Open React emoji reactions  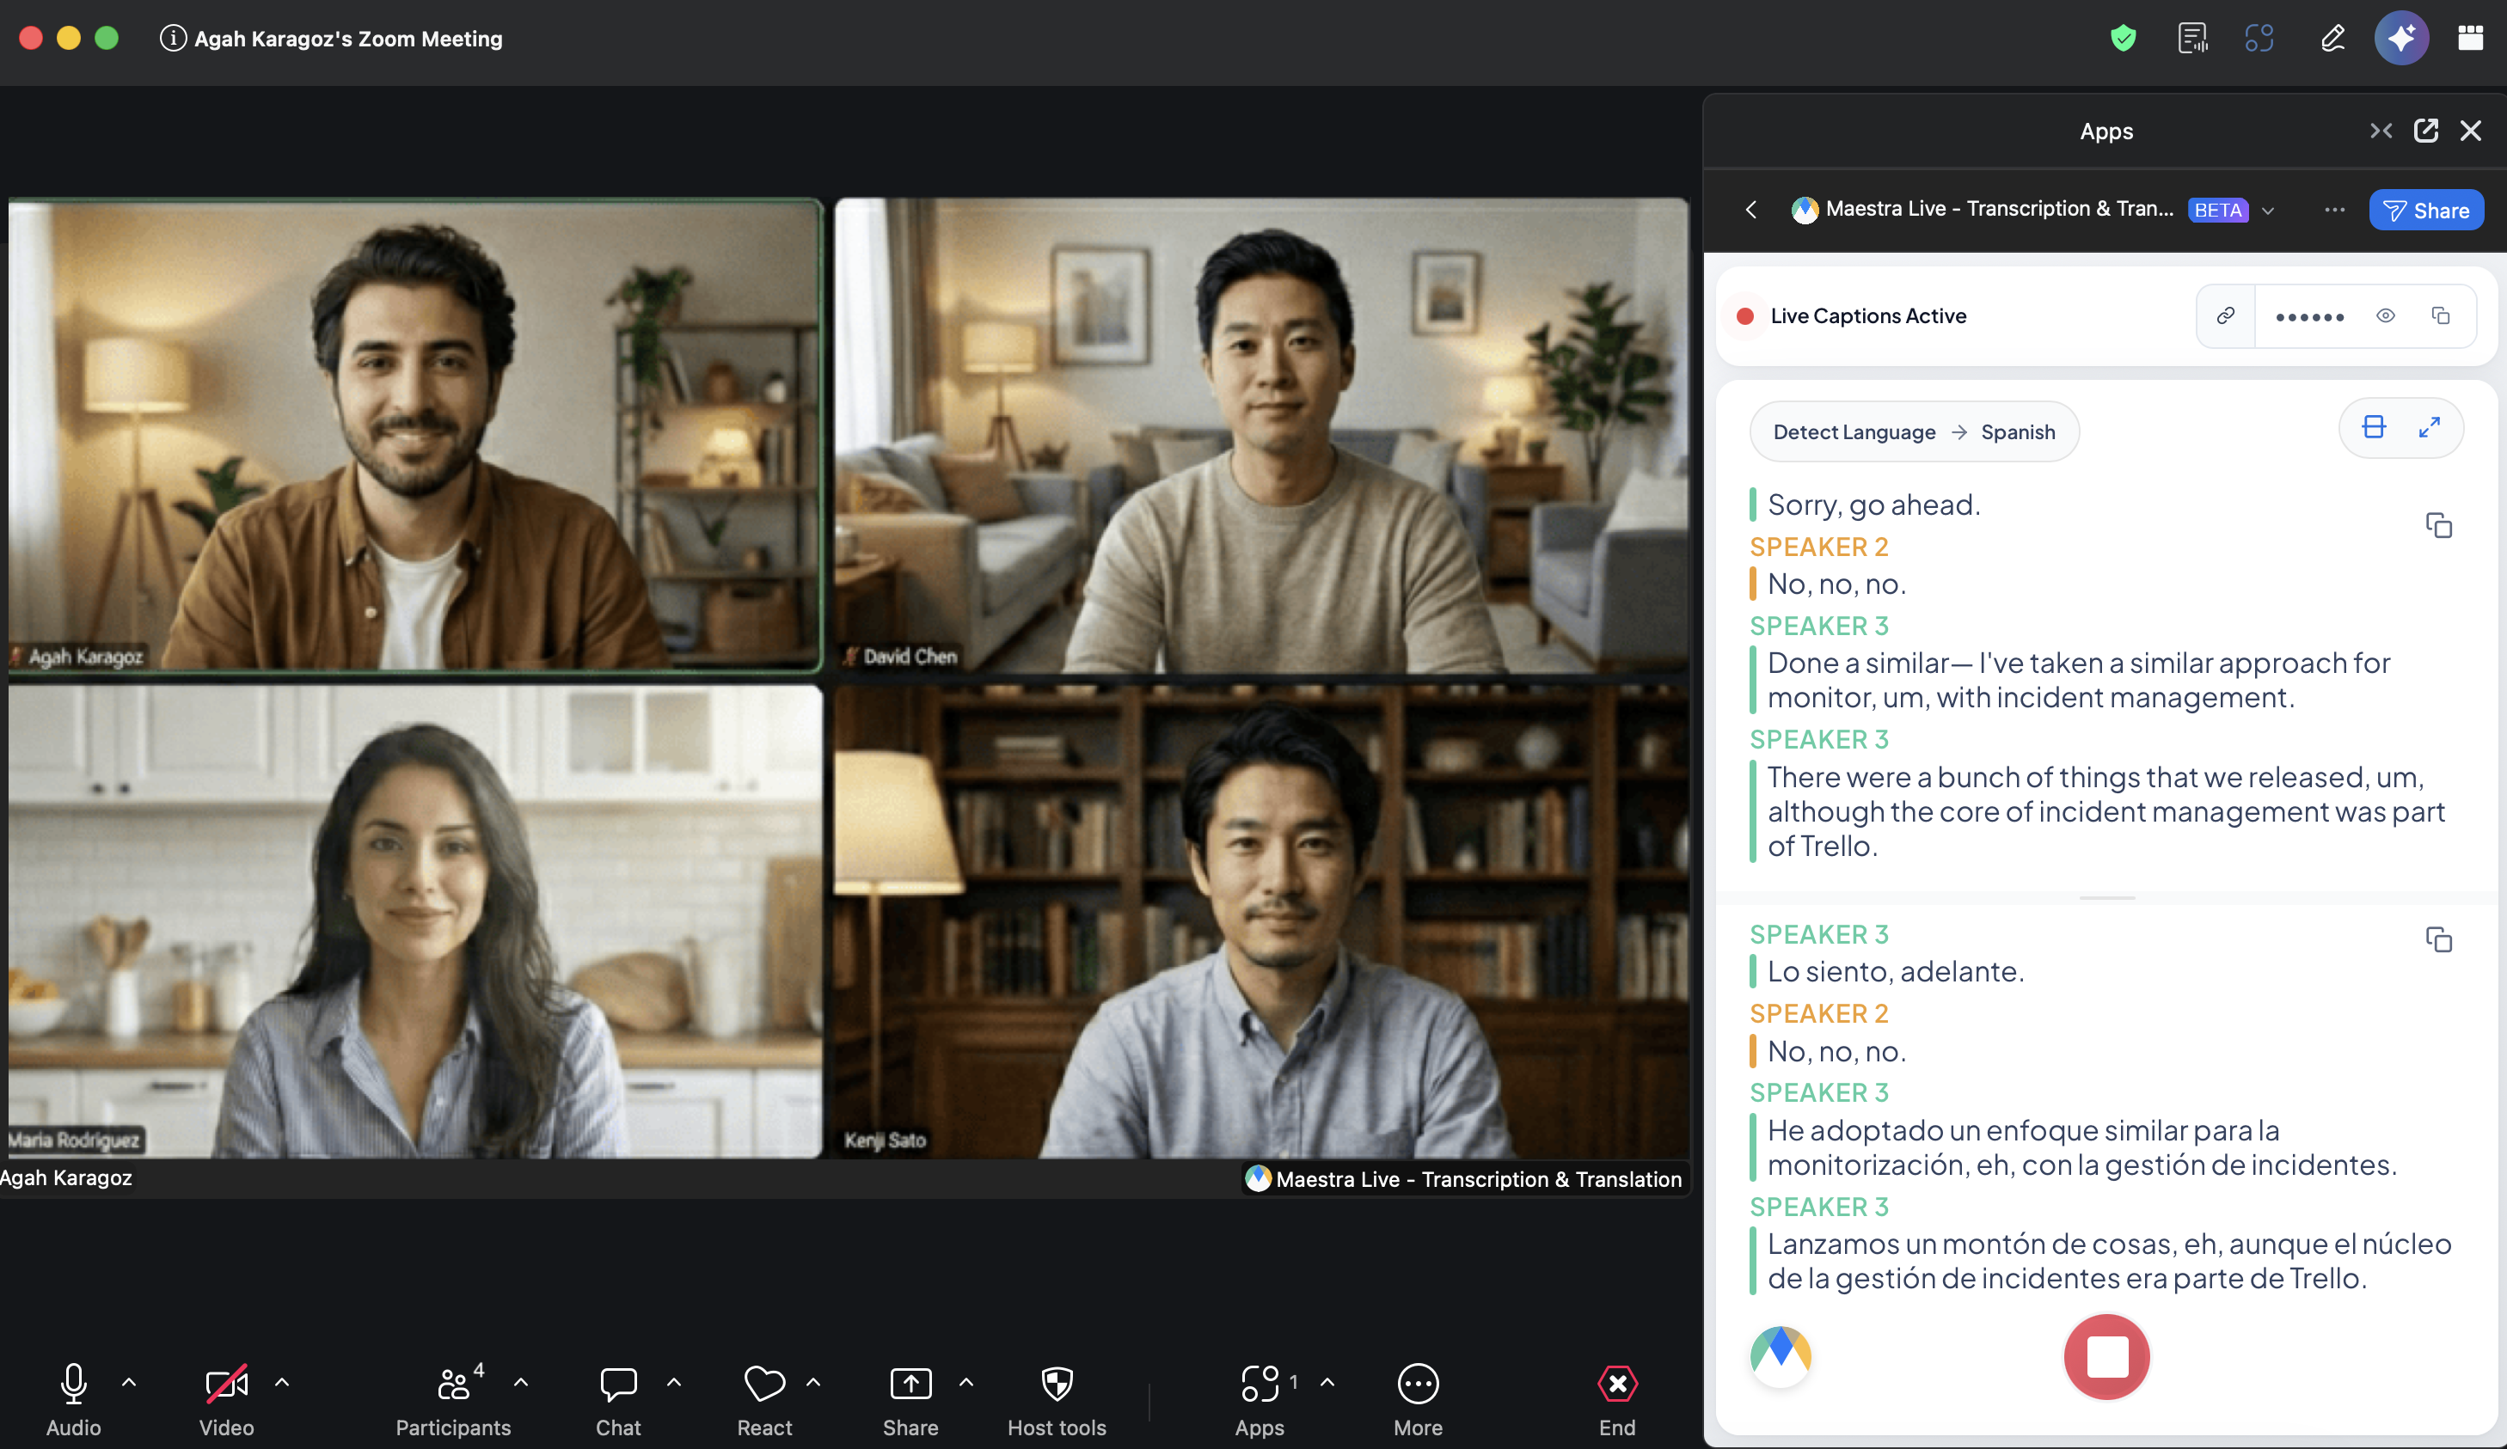pos(764,1399)
